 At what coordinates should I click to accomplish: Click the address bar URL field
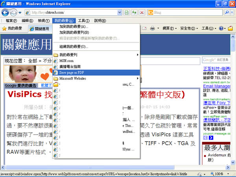pos(74,13)
